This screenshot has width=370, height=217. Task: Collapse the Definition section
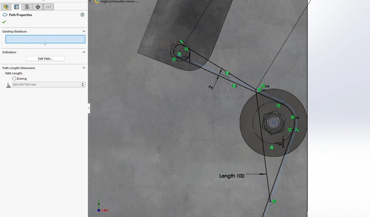tap(84, 52)
